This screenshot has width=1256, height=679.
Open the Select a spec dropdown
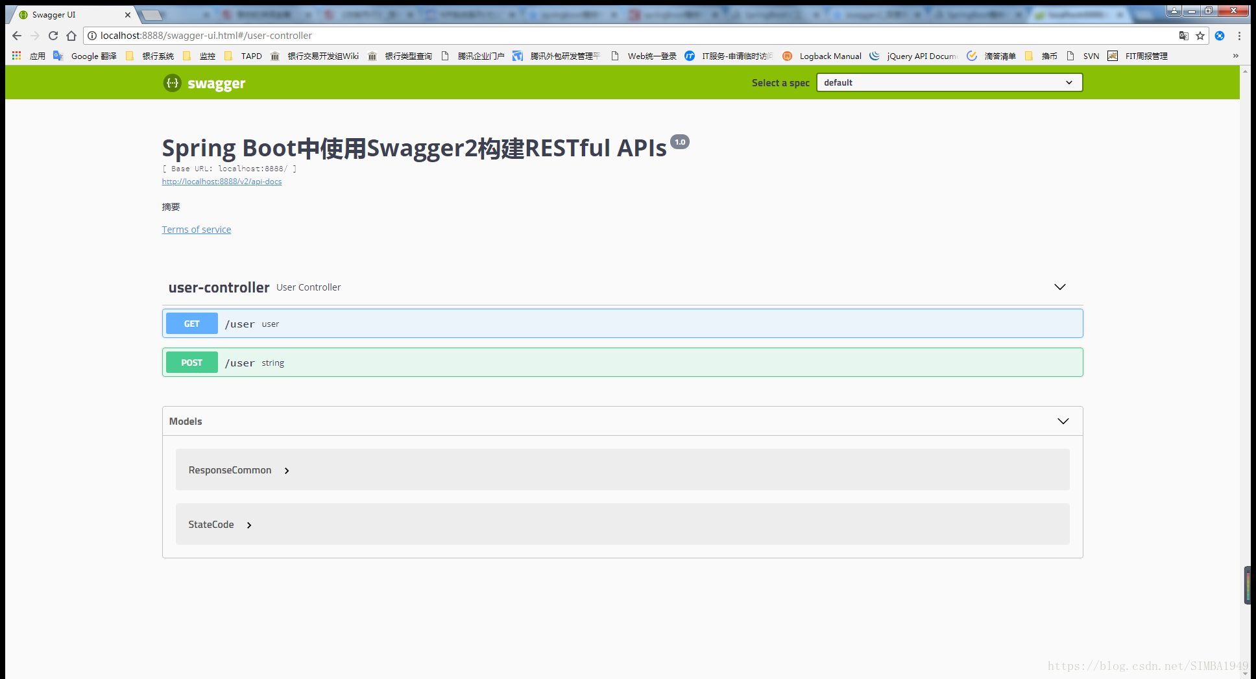(949, 82)
